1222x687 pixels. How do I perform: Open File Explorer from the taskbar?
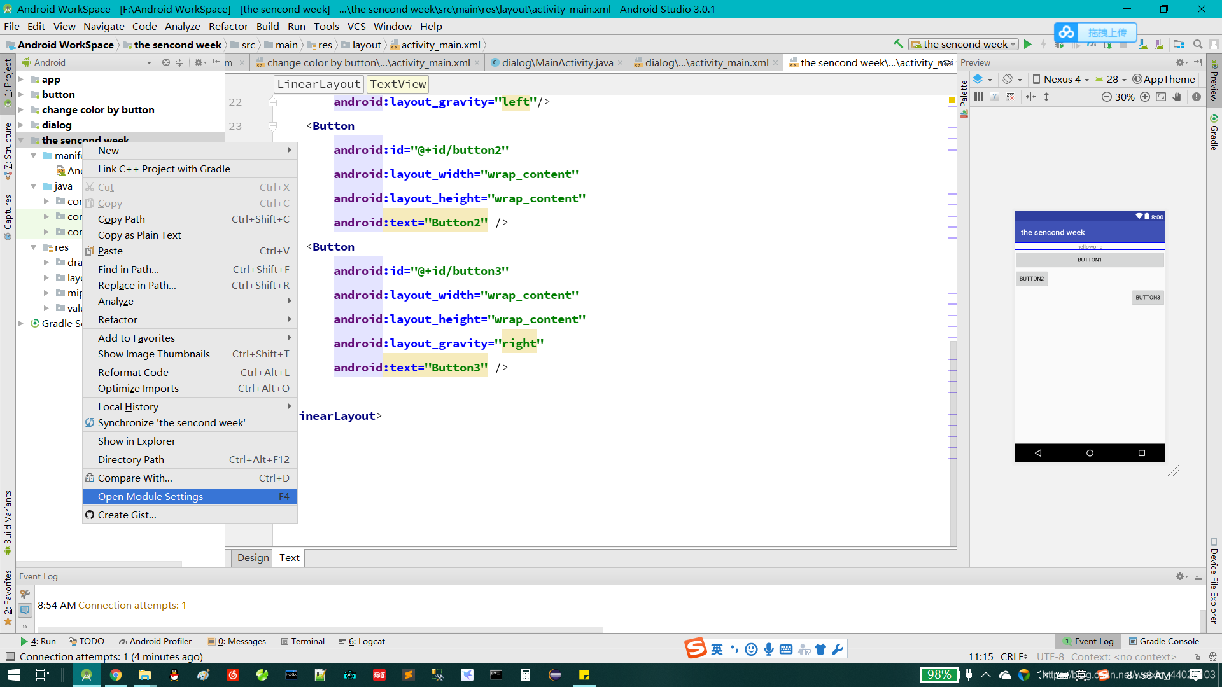[145, 675]
